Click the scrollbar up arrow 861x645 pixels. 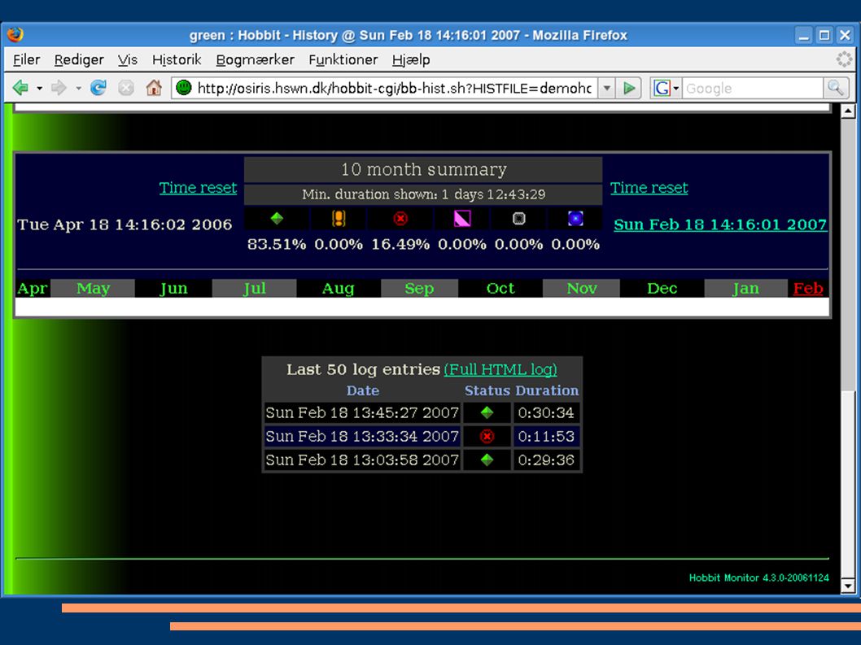[848, 111]
